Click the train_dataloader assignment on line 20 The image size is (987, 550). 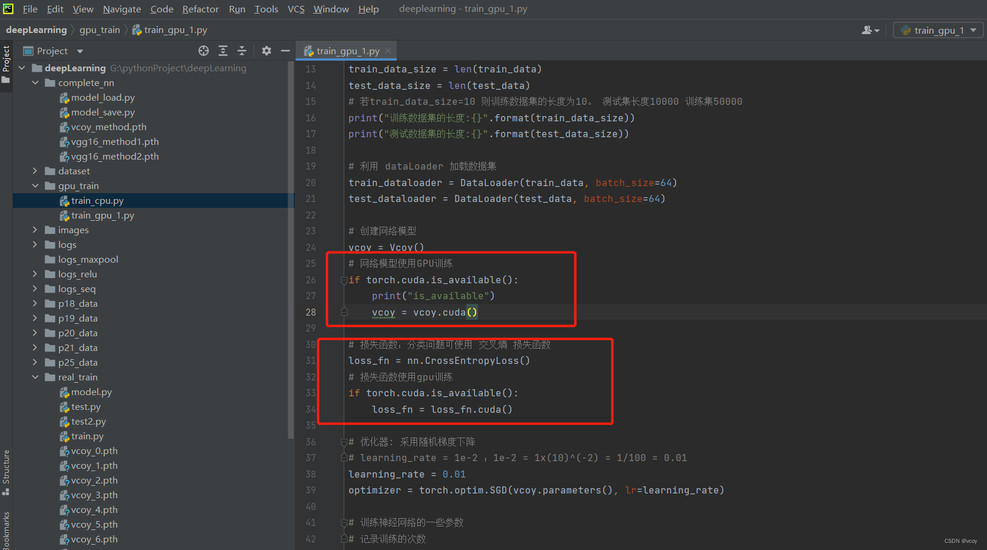(513, 183)
